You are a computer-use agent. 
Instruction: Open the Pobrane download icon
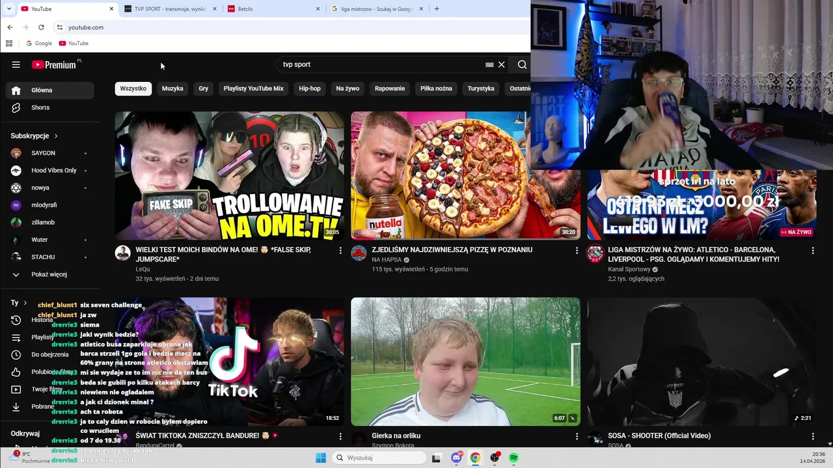(x=16, y=406)
